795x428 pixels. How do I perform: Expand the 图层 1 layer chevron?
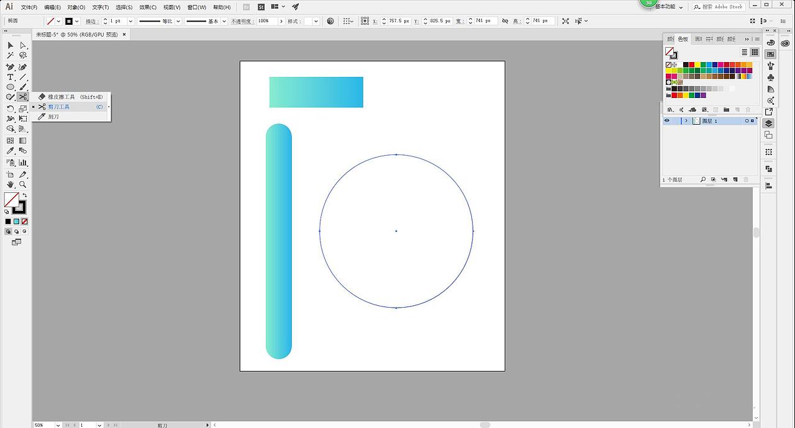(x=686, y=120)
